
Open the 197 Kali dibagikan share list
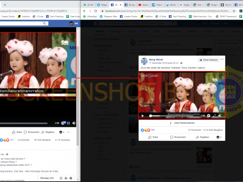(x=42, y=140)
